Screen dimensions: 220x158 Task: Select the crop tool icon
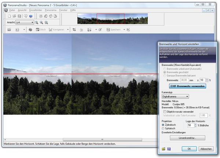tap(74, 30)
